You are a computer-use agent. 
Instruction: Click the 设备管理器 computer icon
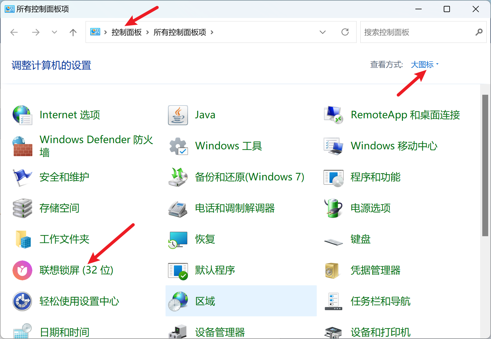(x=178, y=332)
